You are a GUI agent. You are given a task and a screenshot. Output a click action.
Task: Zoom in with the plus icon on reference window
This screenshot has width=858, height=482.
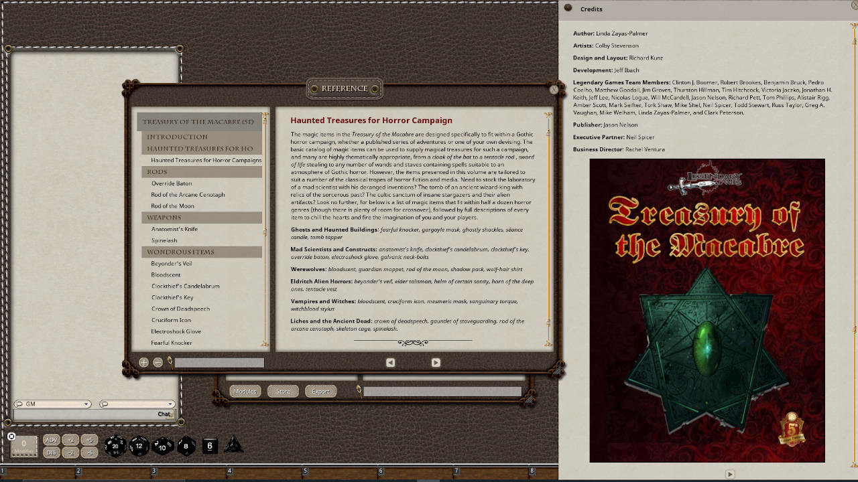(143, 361)
